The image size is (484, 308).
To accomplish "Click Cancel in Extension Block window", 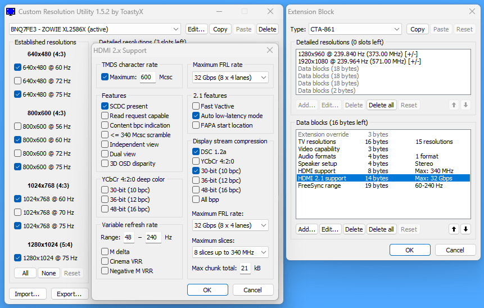I will [x=455, y=250].
